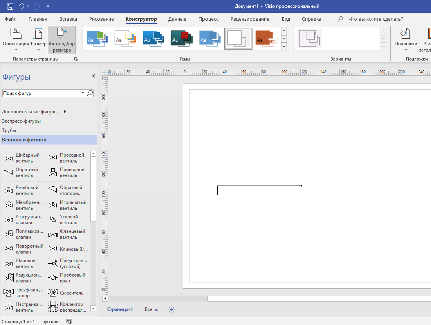Switch to the Рецензирование tab
Viewport: 431px width, 325px height.
coord(250,19)
